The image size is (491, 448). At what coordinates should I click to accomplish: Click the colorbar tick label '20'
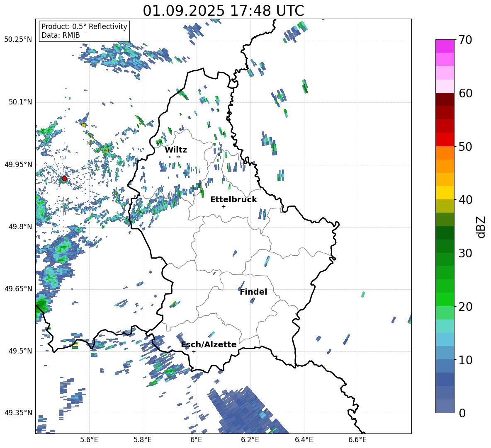(x=465, y=306)
